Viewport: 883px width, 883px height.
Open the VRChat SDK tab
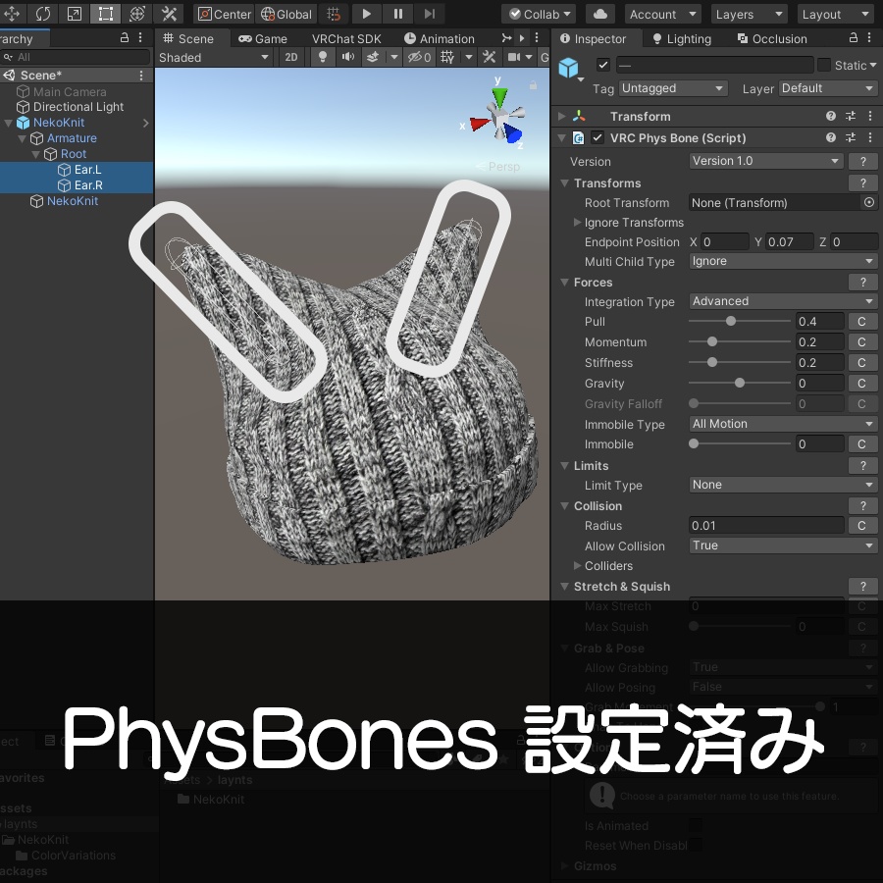tap(346, 39)
